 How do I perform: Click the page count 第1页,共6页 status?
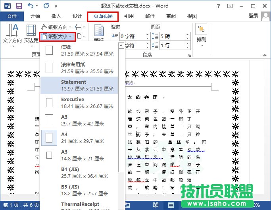[21, 205]
